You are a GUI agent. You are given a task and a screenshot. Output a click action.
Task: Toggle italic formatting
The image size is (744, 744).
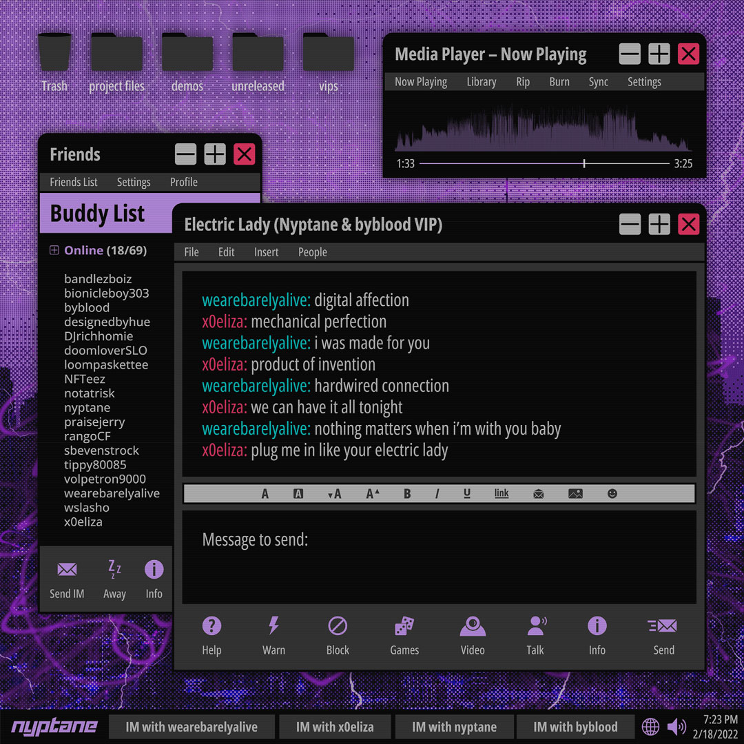pyautogui.click(x=437, y=494)
